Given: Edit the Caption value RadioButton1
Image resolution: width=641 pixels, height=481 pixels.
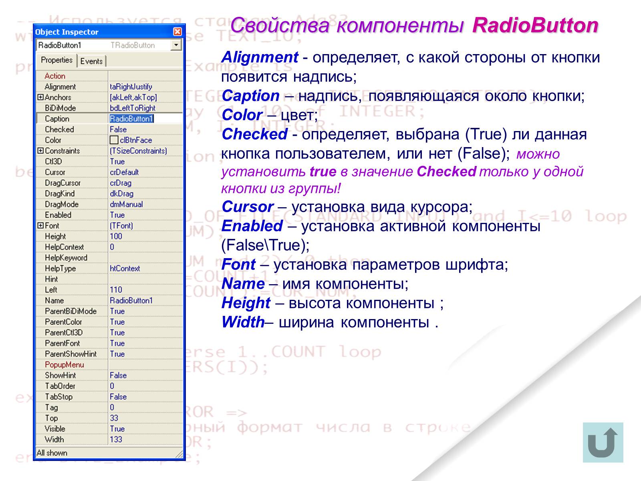Looking at the screenshot, I should 131,119.
